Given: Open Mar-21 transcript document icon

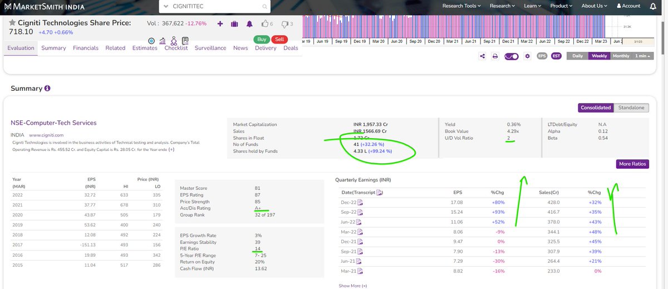Looking at the screenshot, I should coord(360,271).
